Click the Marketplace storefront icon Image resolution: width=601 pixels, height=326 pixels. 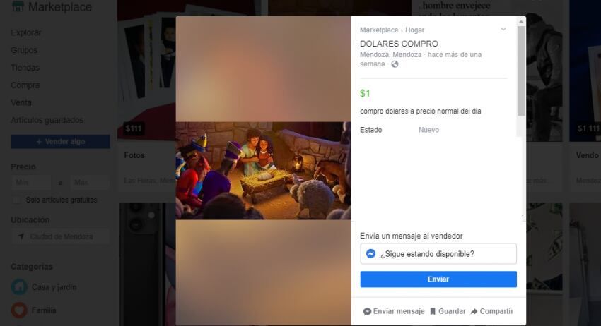tap(18, 8)
